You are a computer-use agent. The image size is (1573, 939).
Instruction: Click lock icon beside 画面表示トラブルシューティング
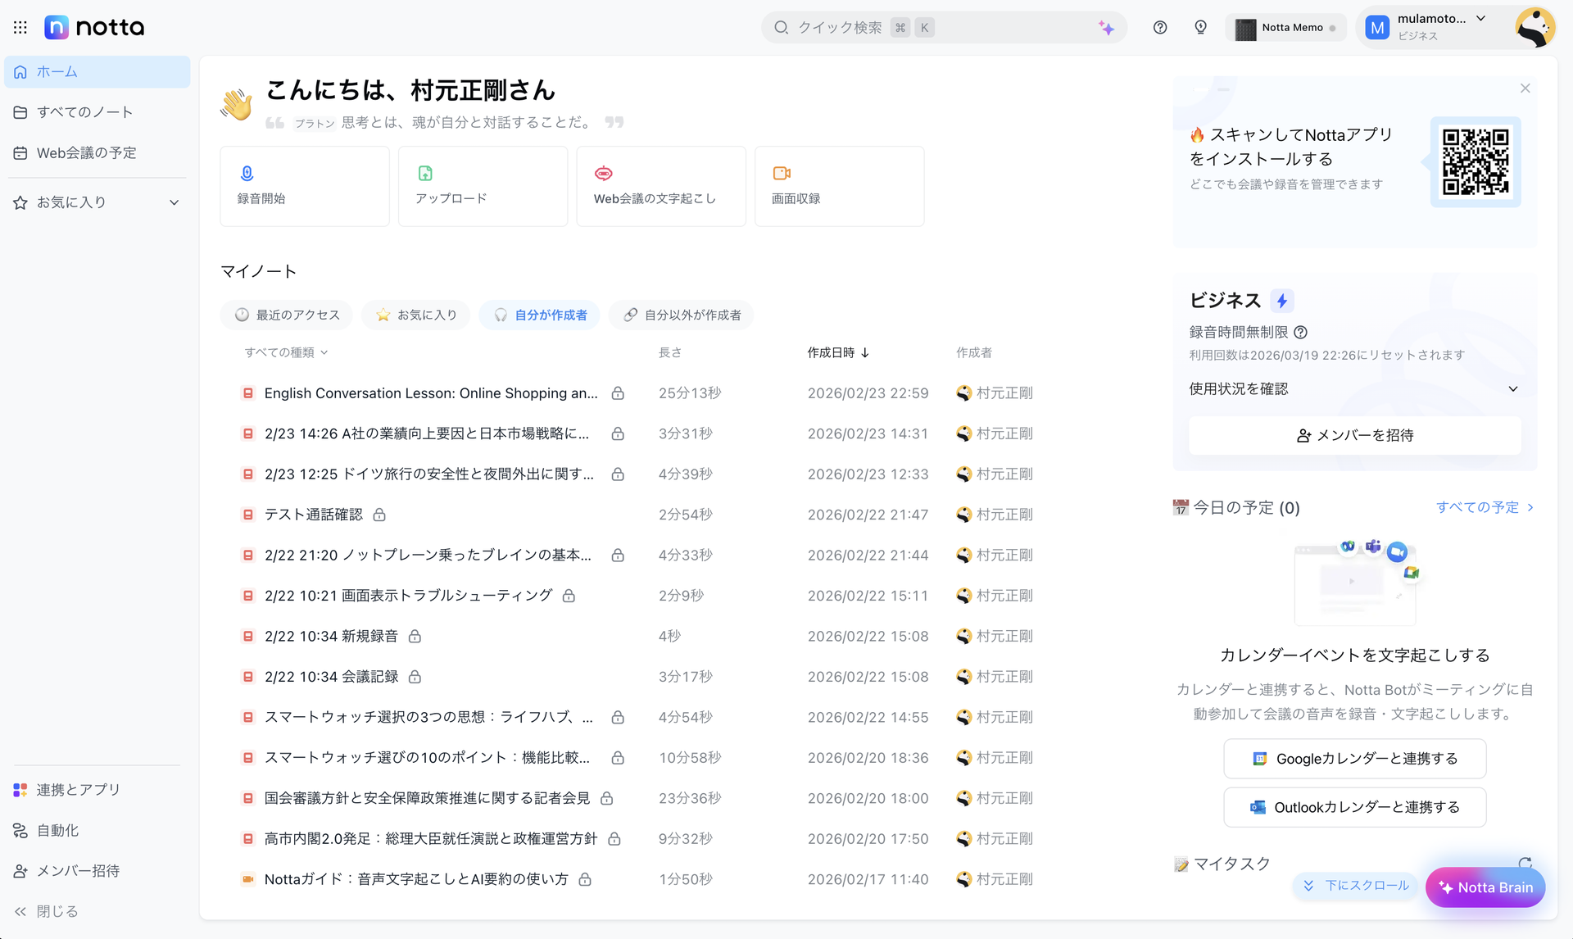point(569,596)
